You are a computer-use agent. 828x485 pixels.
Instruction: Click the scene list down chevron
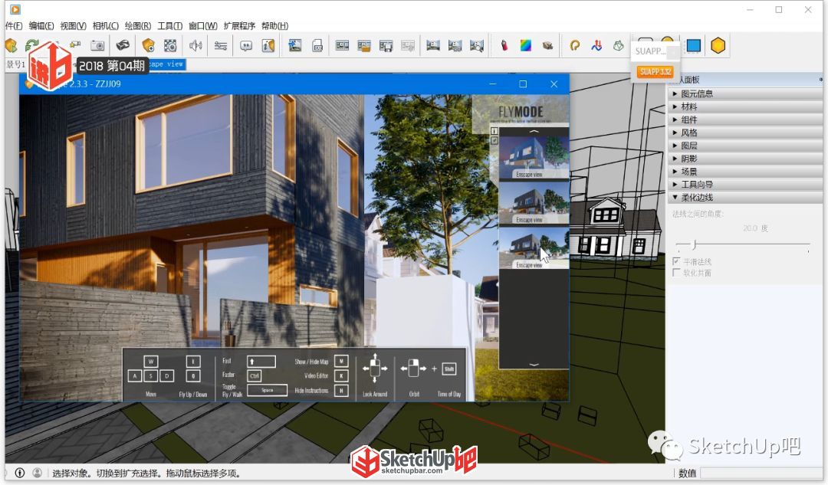pos(534,365)
